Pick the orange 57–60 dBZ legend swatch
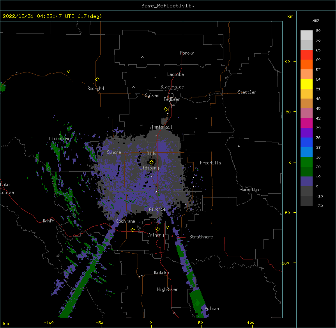The width and height of the screenshot is (336, 328). (x=306, y=64)
